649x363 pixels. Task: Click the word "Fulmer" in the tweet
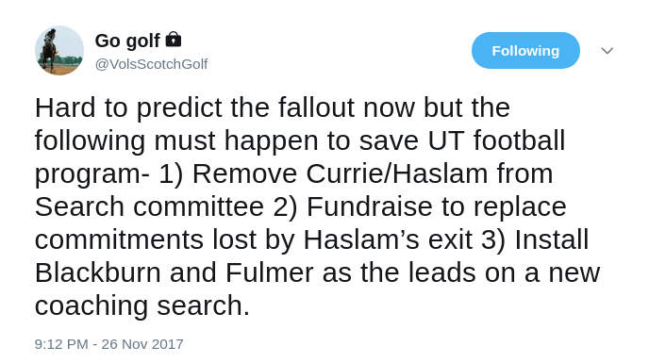(269, 272)
